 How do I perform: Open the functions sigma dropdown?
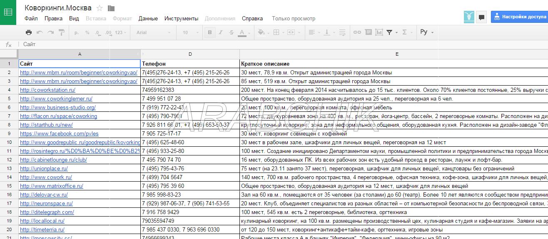point(406,32)
